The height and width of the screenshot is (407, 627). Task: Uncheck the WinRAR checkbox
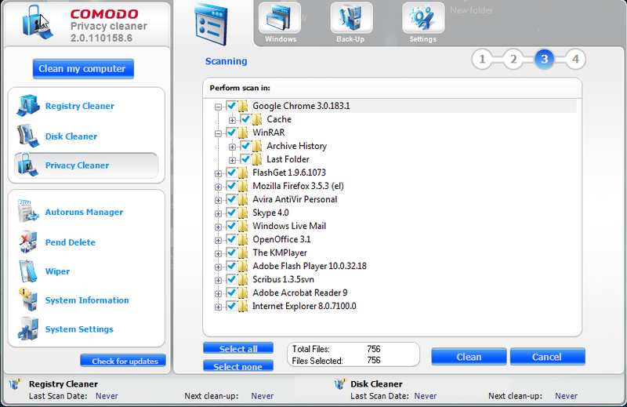(x=231, y=132)
